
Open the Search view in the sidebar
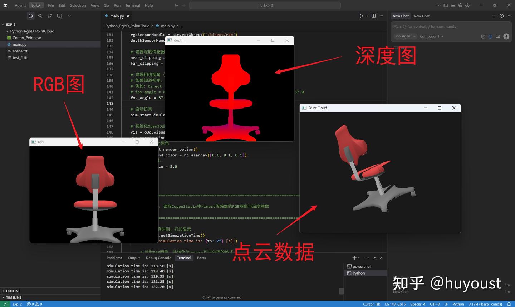[40, 16]
